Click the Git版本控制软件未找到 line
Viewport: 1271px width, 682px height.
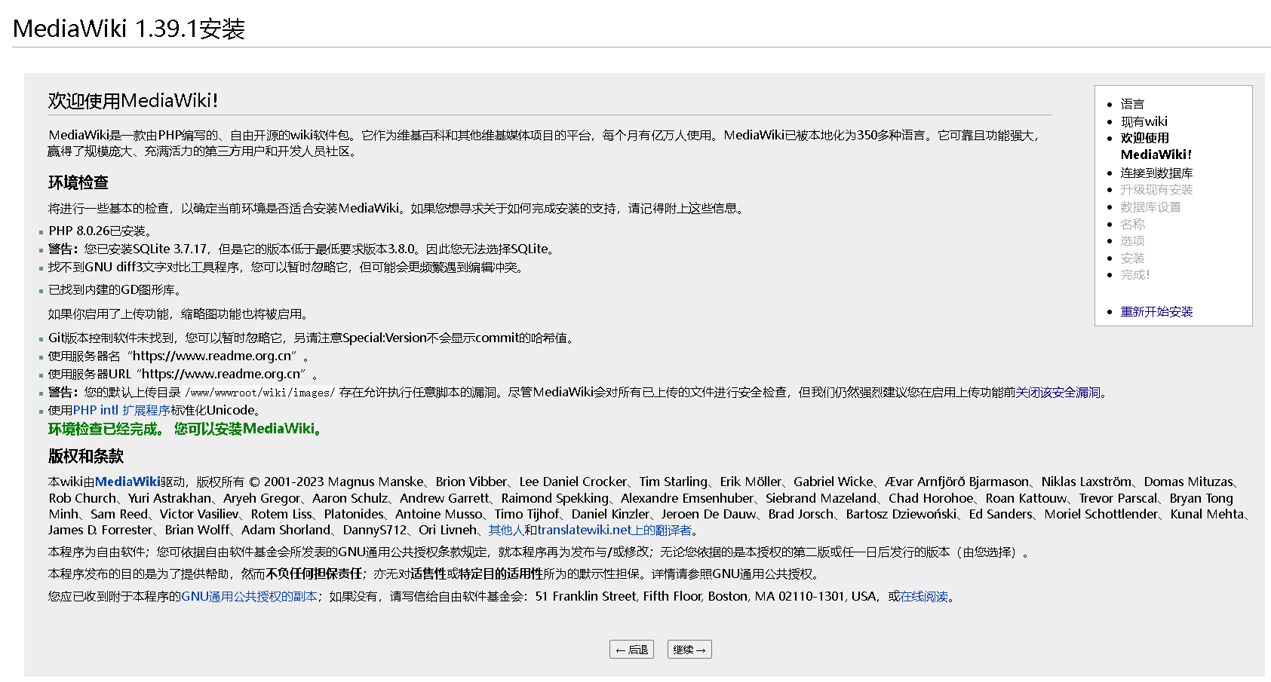pyautogui.click(x=312, y=338)
